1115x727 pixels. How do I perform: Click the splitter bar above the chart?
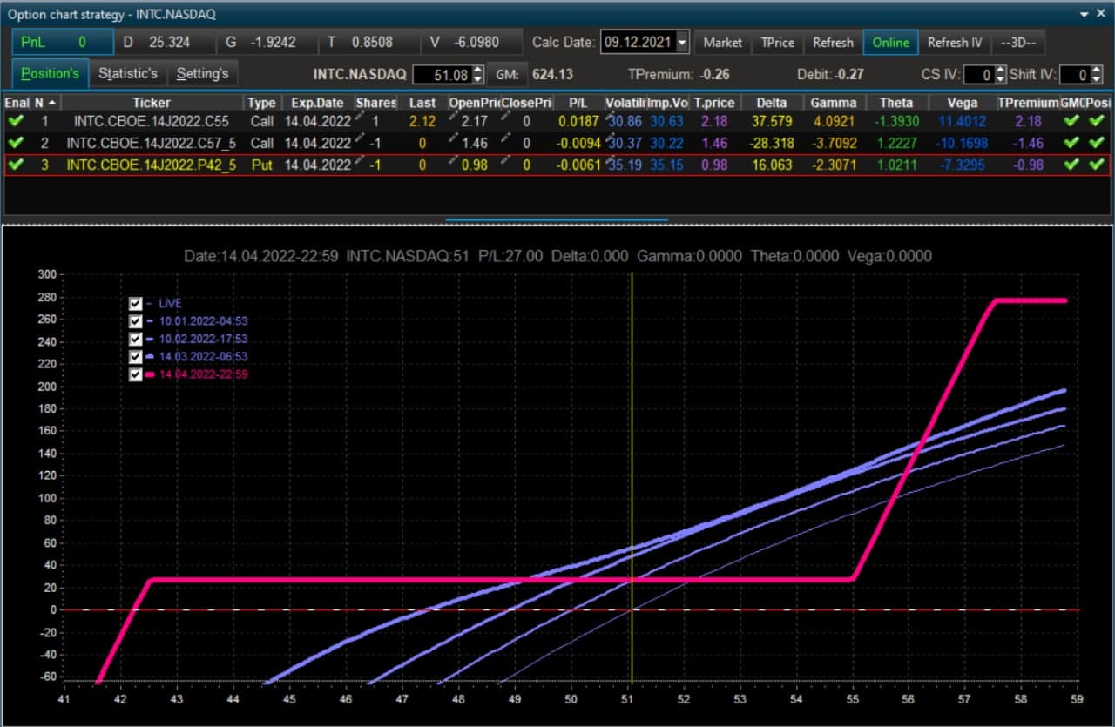tap(557, 220)
